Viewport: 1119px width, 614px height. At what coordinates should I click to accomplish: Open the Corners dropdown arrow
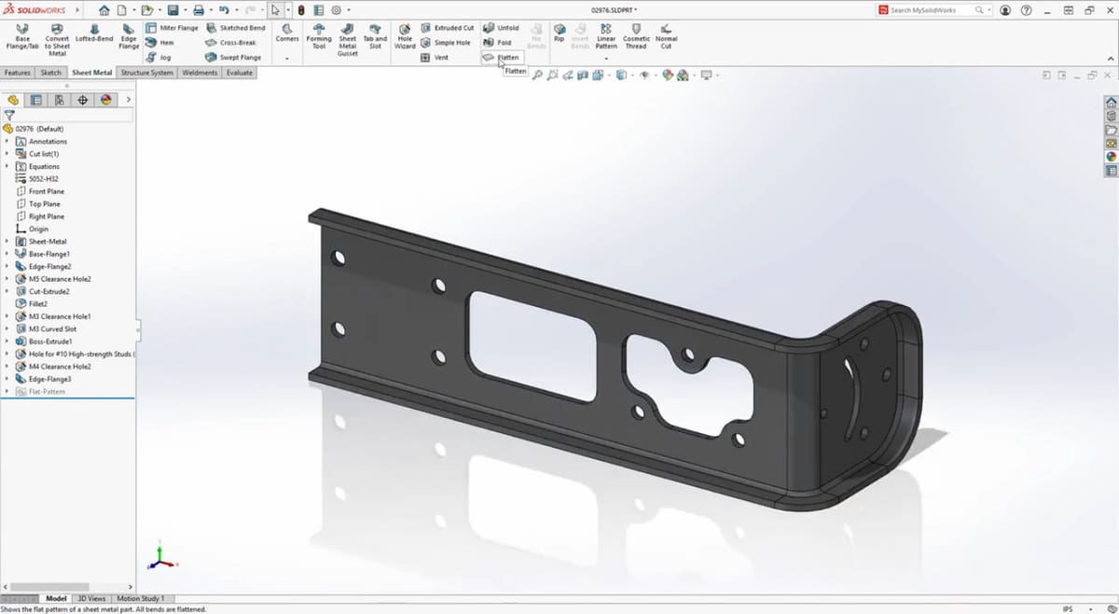[x=287, y=59]
